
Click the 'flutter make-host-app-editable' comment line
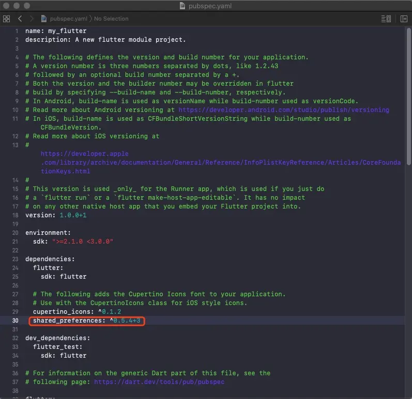pyautogui.click(x=165, y=198)
